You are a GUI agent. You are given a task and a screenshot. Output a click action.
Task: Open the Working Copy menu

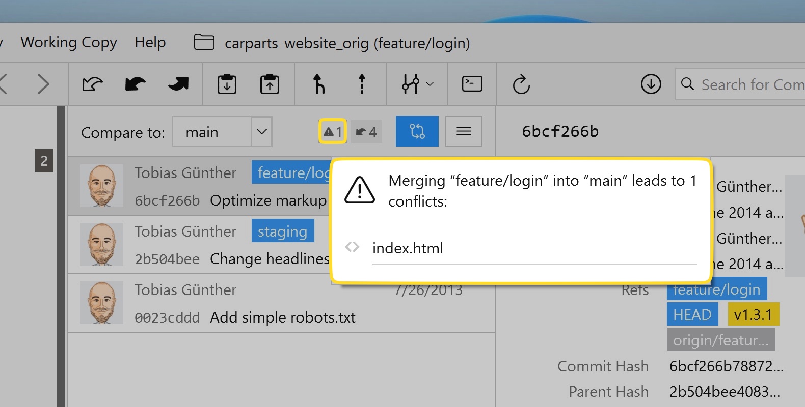tap(69, 42)
